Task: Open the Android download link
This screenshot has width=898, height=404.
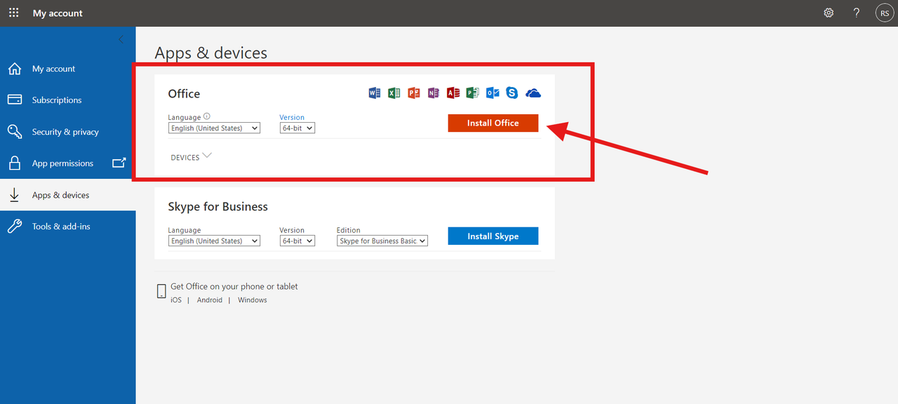Action: [x=210, y=300]
